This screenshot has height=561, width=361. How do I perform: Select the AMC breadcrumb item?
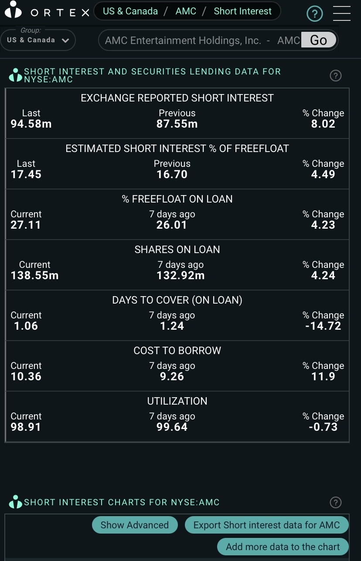coord(186,11)
